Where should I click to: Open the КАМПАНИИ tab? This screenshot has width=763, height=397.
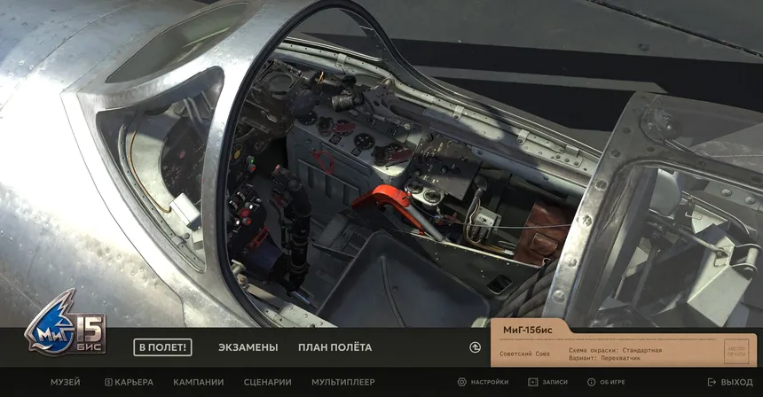[198, 382]
